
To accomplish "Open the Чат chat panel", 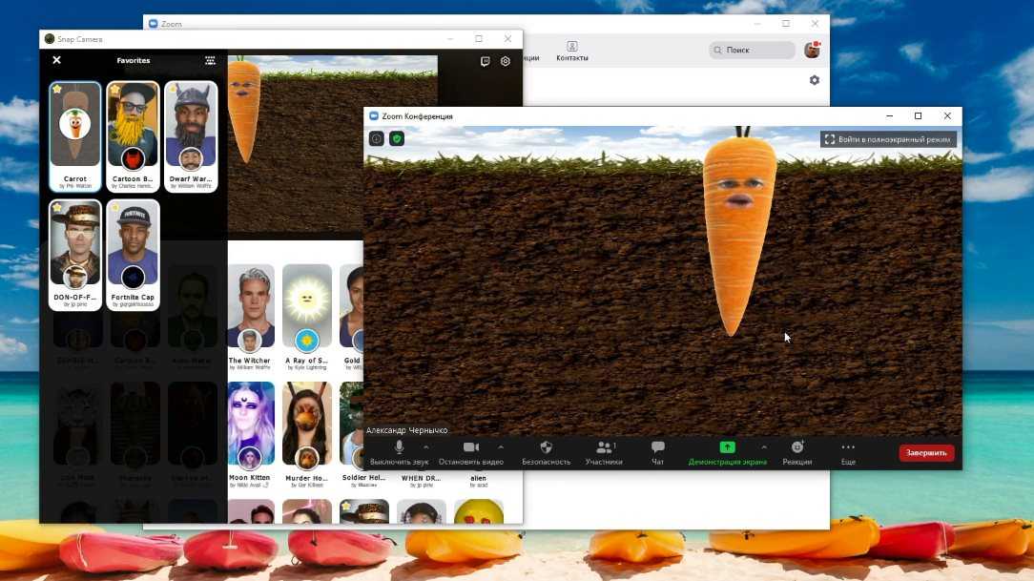I will coord(657,452).
